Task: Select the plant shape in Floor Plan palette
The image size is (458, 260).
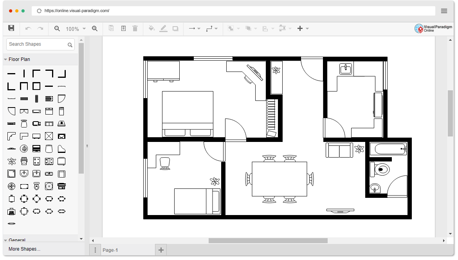Action: 12,161
